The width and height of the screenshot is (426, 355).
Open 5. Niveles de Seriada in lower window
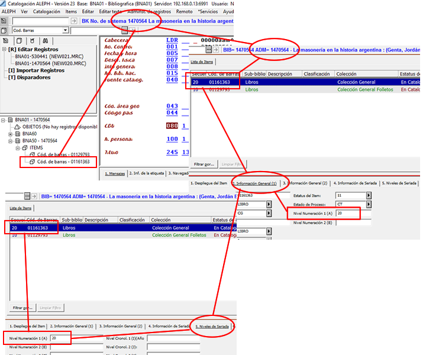tap(214, 326)
